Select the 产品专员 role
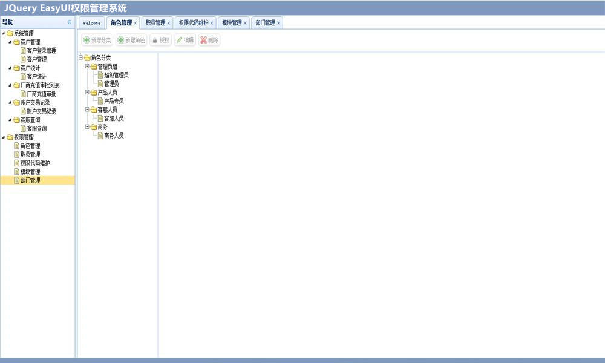Screen dimensions: 605x363 114,101
